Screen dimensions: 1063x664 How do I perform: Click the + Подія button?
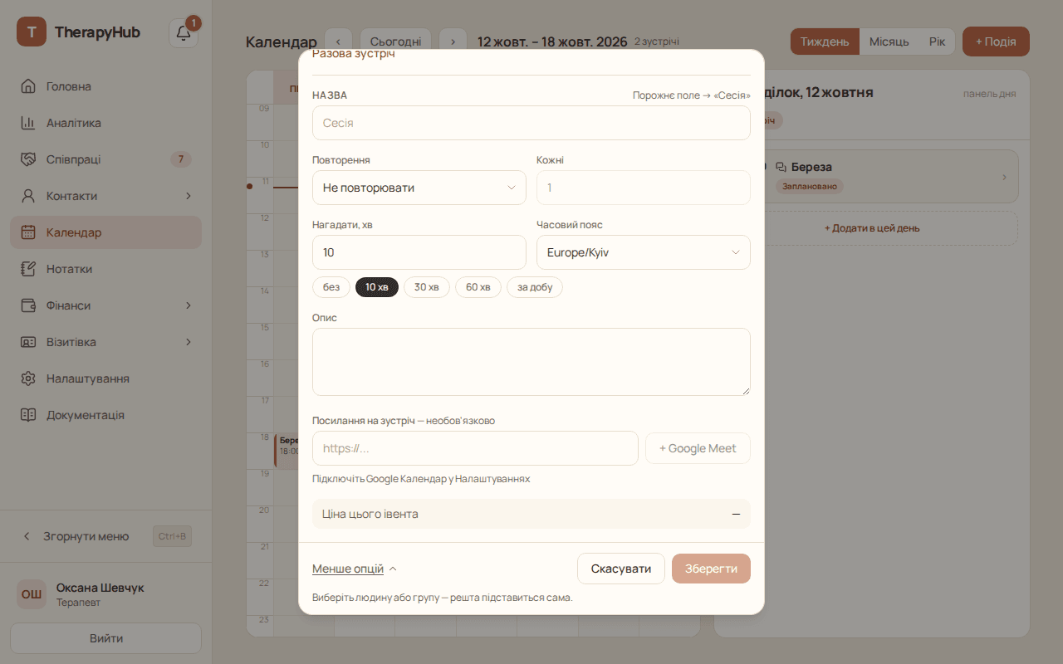pyautogui.click(x=996, y=41)
